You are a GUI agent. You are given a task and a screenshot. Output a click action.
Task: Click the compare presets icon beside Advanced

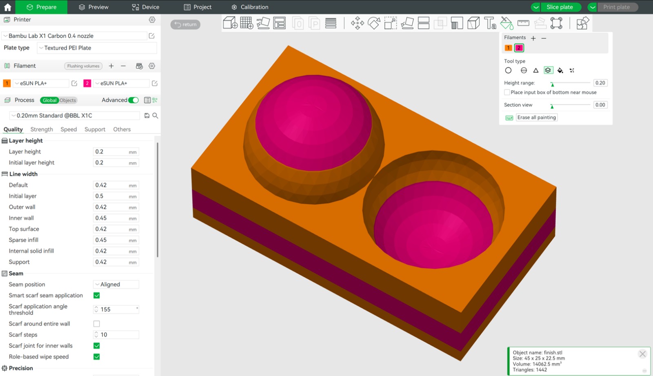click(155, 100)
